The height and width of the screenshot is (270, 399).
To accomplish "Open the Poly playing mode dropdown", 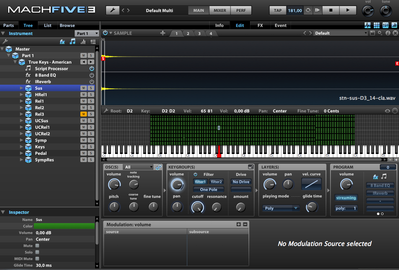I will [x=280, y=208].
